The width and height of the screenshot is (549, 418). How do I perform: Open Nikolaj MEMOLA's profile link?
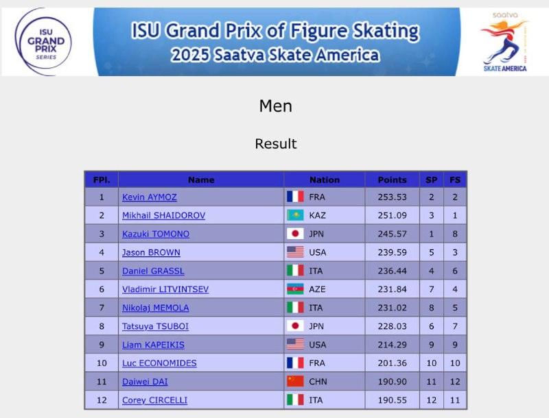155,308
